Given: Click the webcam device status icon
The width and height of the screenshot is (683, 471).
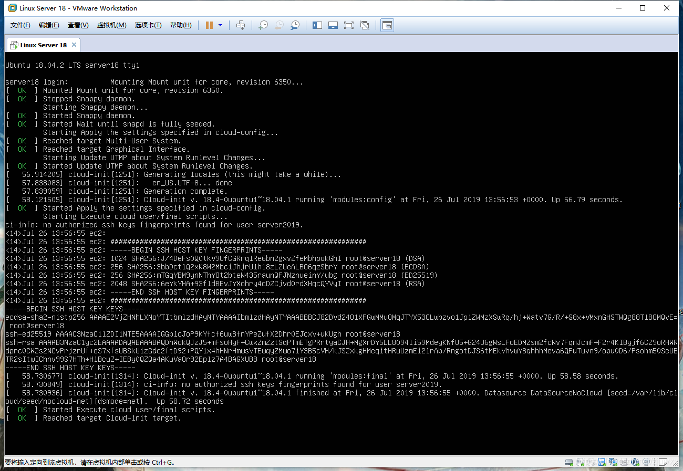Looking at the screenshot, I should click(x=646, y=462).
